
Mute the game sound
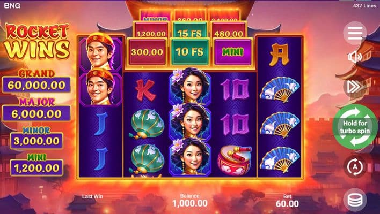tap(355, 57)
